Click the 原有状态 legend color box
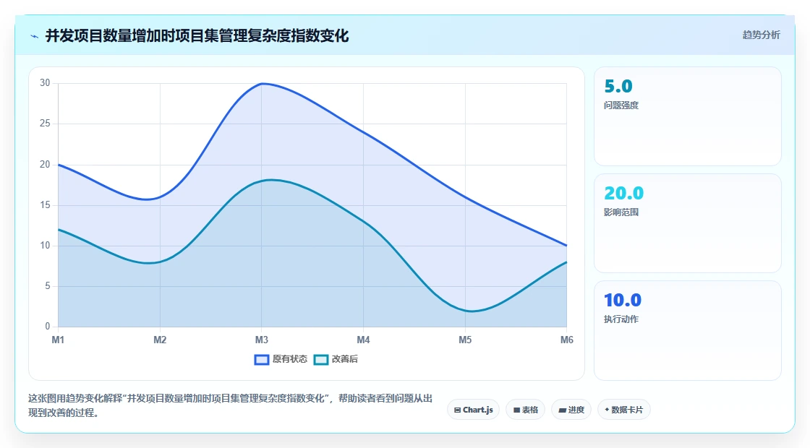 262,360
